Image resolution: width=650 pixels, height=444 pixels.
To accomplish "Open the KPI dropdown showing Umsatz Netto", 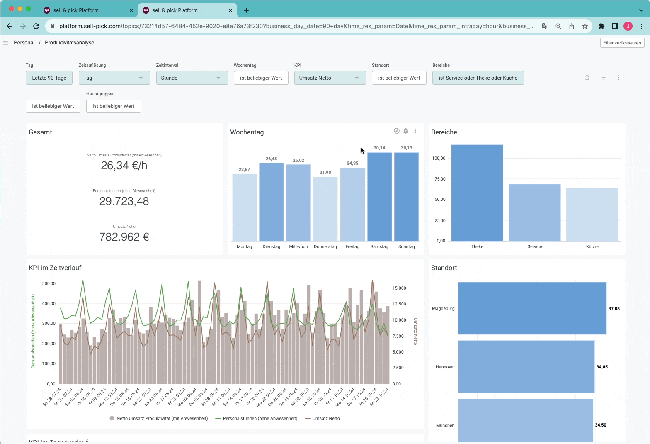I will tap(330, 78).
